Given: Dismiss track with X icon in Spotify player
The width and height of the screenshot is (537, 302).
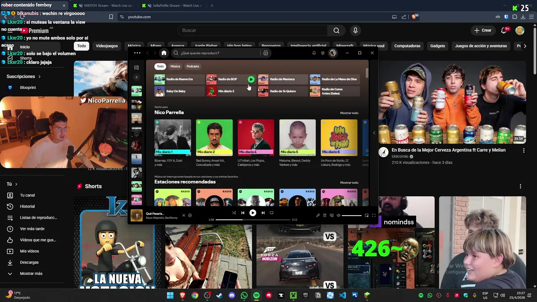Looking at the screenshot, I should (183, 215).
